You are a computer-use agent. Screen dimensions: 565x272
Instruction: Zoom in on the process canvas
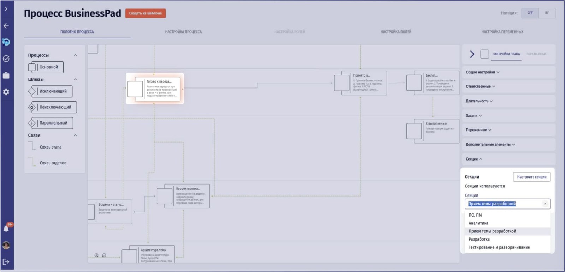click(x=96, y=255)
